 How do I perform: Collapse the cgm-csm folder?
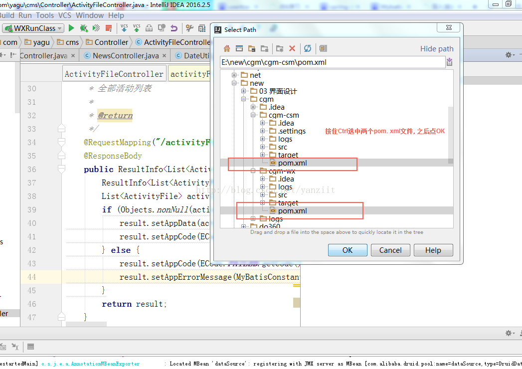253,115
